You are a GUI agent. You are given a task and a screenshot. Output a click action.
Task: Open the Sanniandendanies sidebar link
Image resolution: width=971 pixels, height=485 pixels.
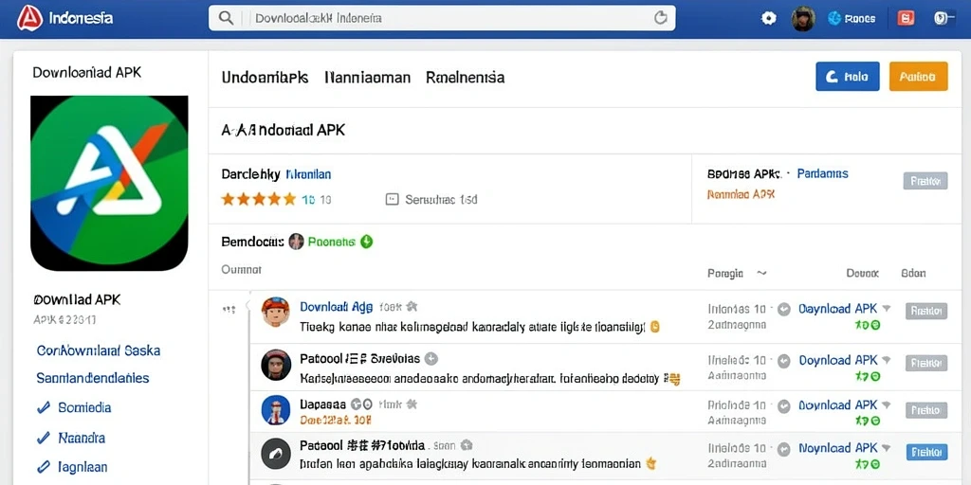pyautogui.click(x=93, y=378)
